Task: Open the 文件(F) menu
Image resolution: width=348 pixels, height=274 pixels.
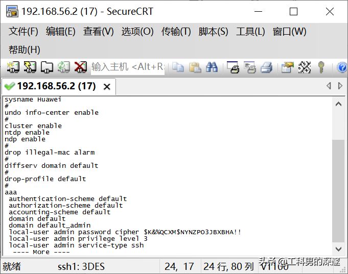Action: click(24, 32)
